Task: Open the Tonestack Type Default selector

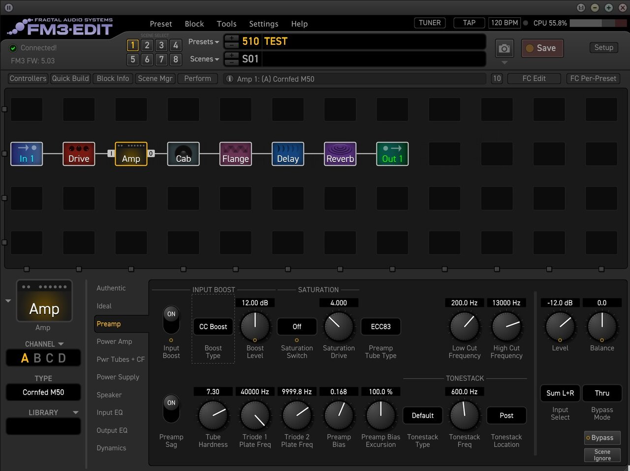Action: click(x=423, y=416)
